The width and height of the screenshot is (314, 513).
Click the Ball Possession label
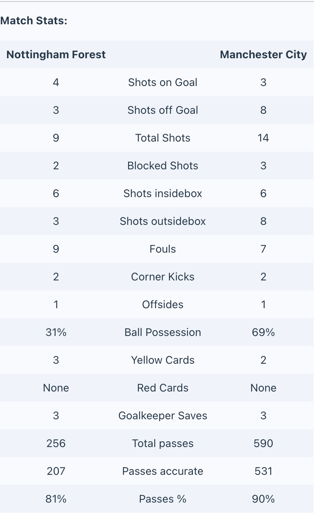point(163,332)
